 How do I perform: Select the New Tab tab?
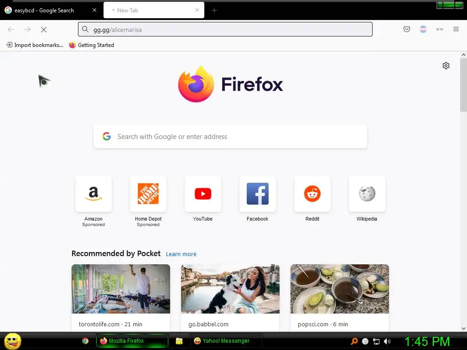[x=154, y=10]
